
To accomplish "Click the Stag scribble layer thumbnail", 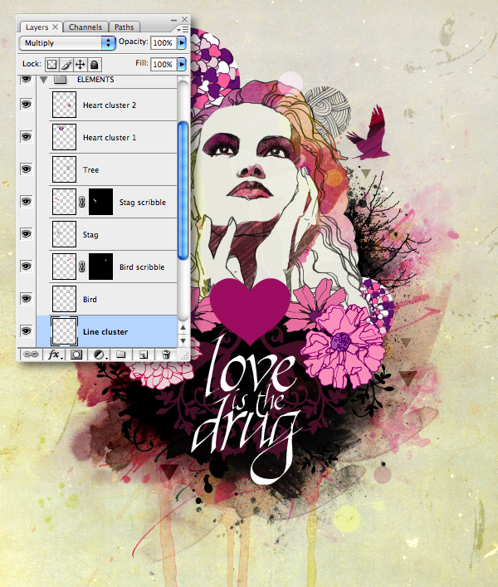I will (64, 202).
